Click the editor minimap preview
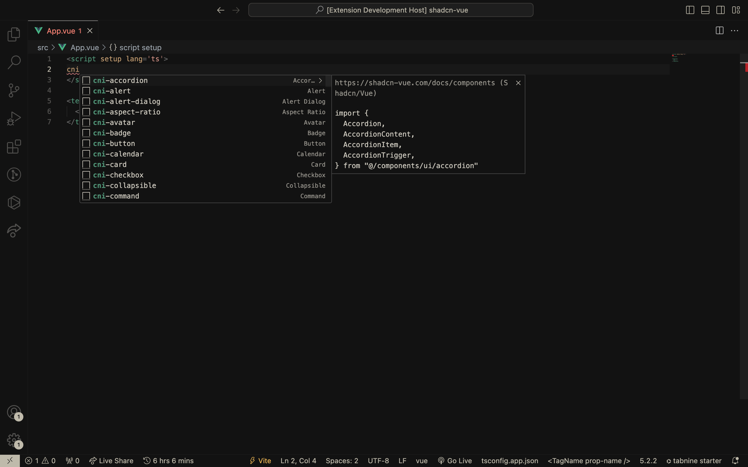 click(x=678, y=58)
